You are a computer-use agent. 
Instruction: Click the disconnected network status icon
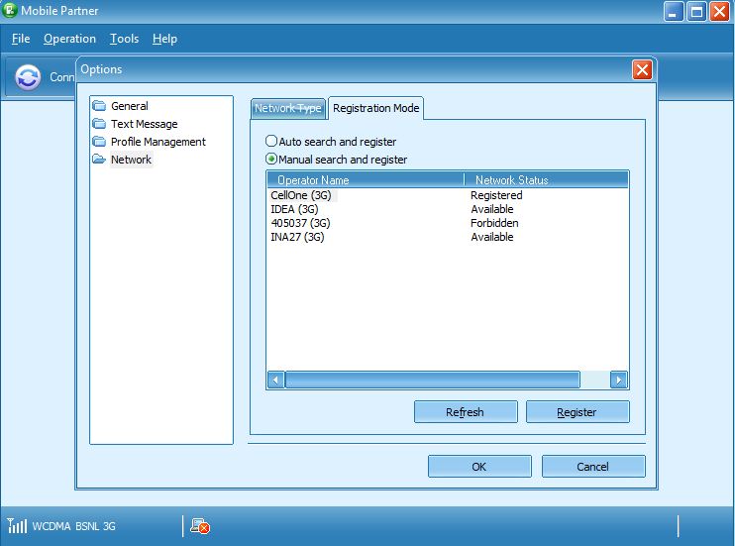click(x=200, y=526)
